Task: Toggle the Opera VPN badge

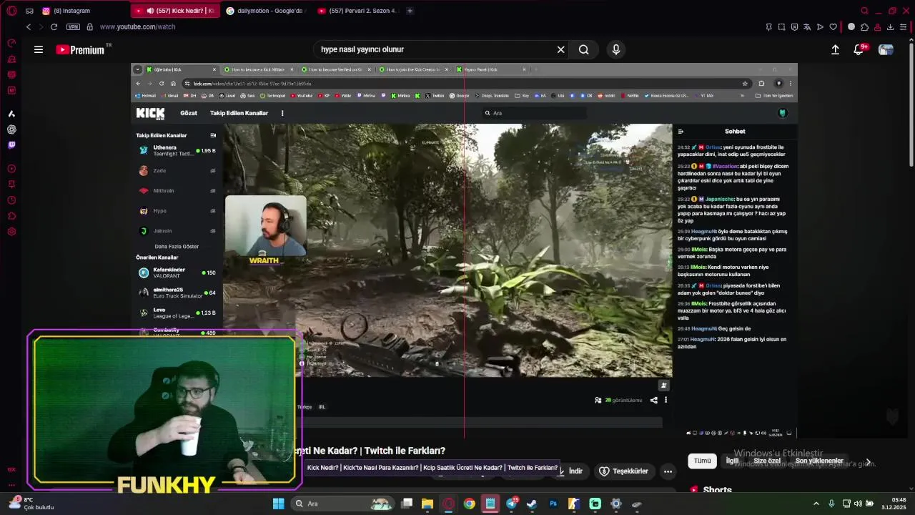Action: click(73, 26)
